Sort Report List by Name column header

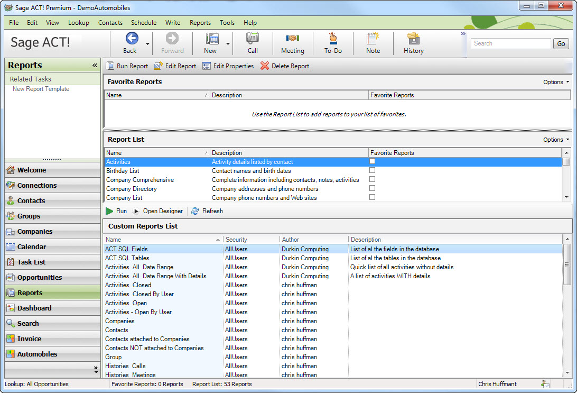157,152
